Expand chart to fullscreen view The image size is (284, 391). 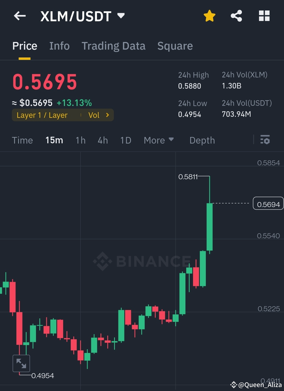pos(21,363)
